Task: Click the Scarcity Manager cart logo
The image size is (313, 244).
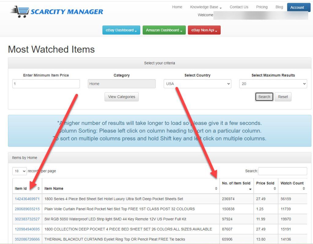Action: tap(57, 12)
